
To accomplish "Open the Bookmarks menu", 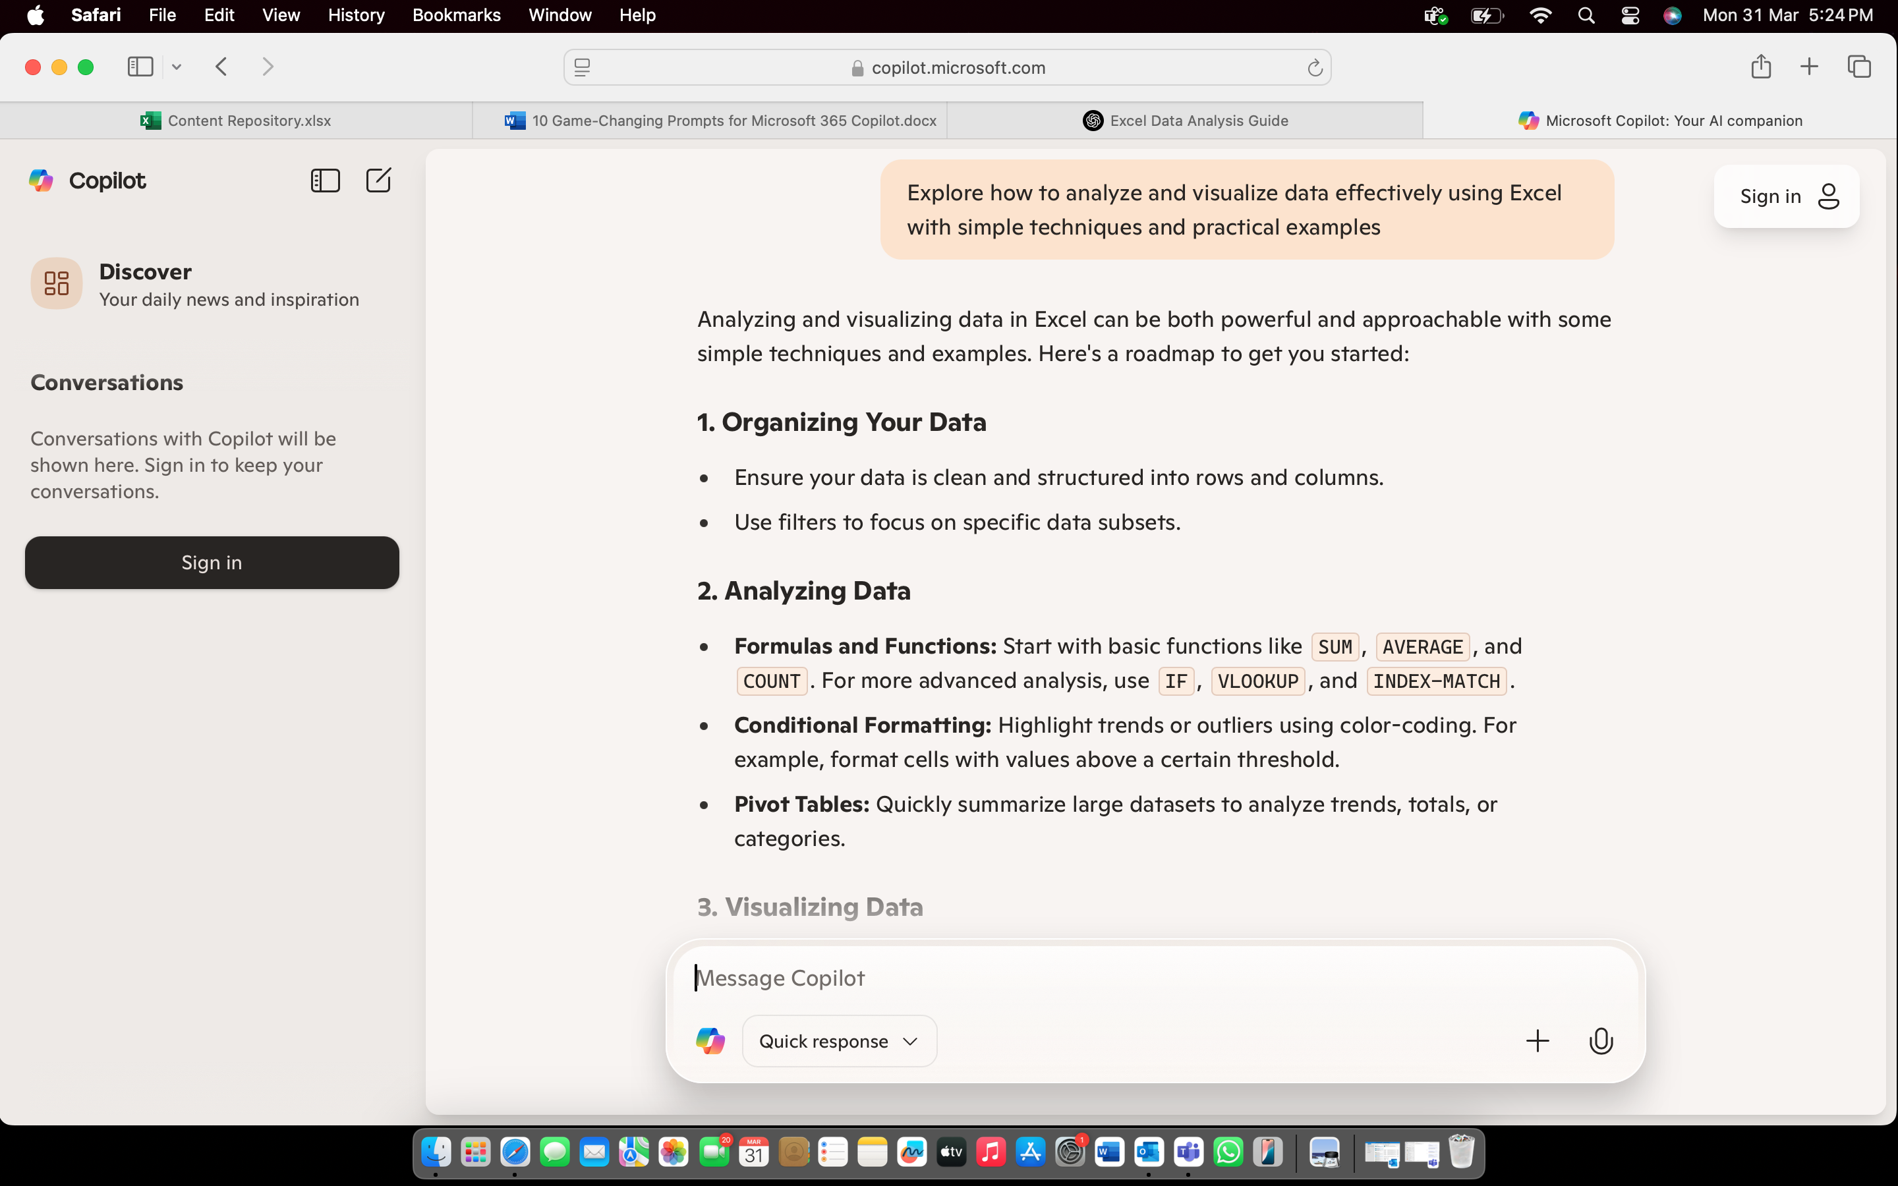I will pyautogui.click(x=457, y=16).
